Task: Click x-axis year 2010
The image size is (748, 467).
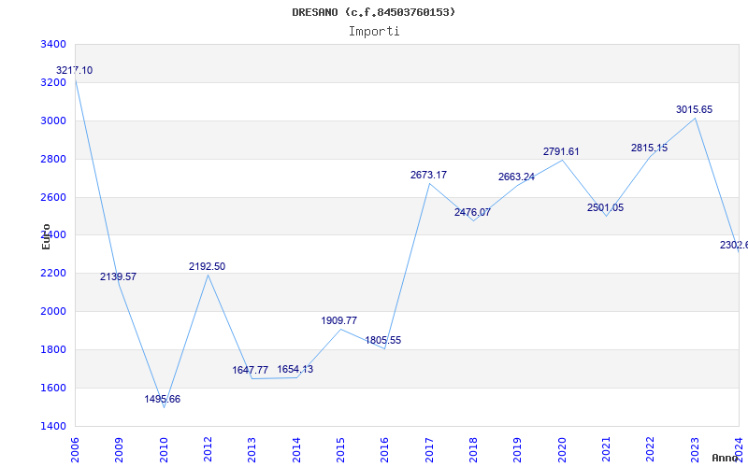Action: (x=164, y=450)
